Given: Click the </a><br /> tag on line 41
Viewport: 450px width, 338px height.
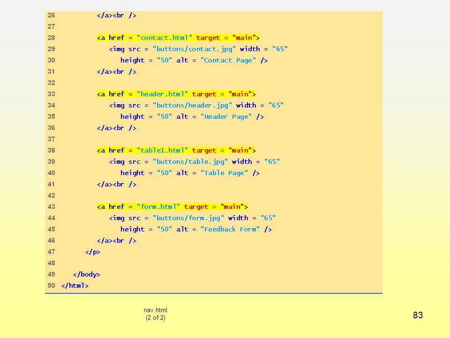Looking at the screenshot, I should coord(117,184).
